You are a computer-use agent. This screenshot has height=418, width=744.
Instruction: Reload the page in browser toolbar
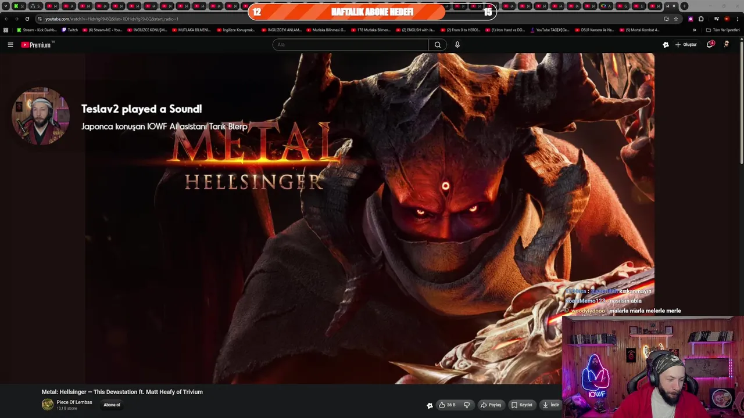pyautogui.click(x=27, y=19)
